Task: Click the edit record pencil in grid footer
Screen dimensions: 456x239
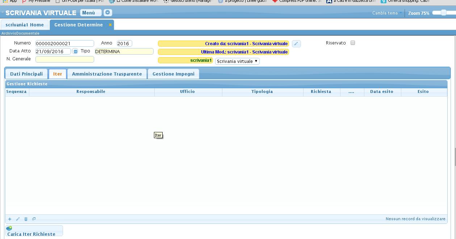Action: click(18, 219)
